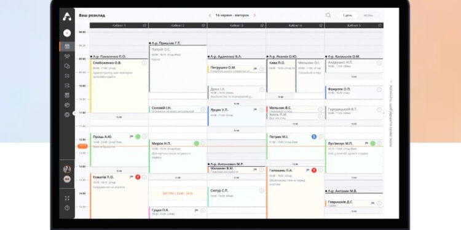The height and width of the screenshot is (230, 461).
Task: Click the round minus button under the avatar
Action: click(67, 179)
